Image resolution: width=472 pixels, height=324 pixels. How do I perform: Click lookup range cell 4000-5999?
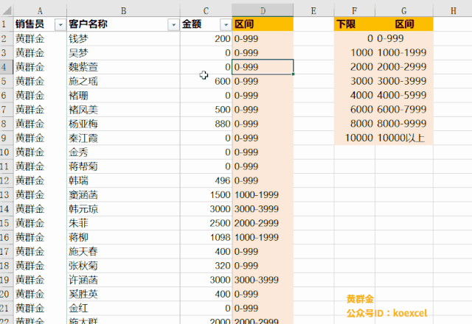coord(404,95)
